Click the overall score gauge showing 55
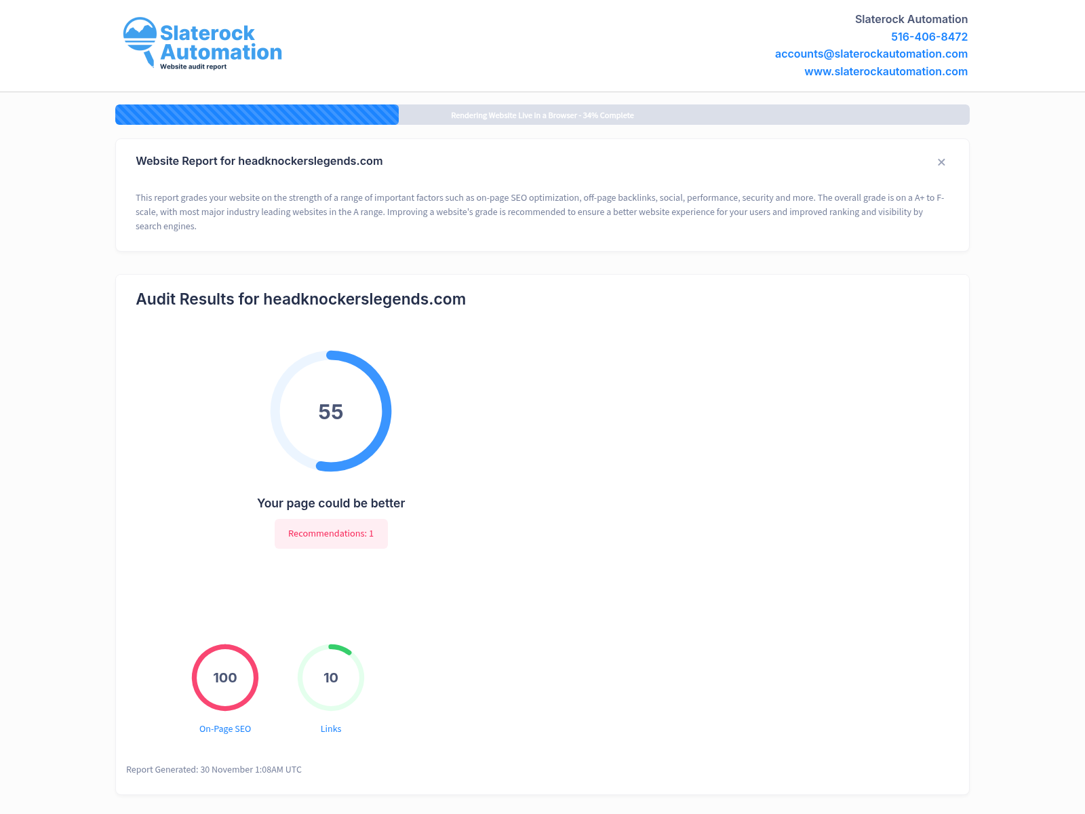The image size is (1085, 814). click(x=331, y=411)
